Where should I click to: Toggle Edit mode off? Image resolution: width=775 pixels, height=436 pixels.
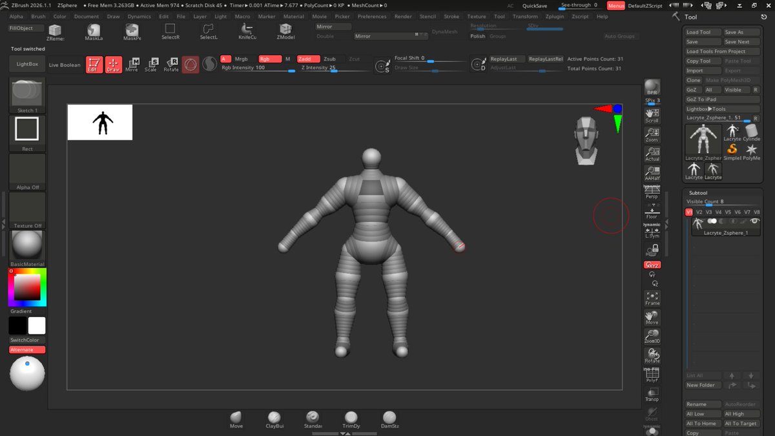(x=94, y=65)
